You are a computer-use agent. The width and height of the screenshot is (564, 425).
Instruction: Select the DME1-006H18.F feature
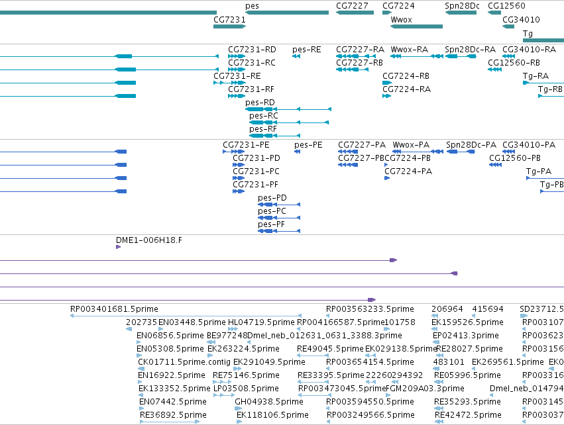[149, 240]
